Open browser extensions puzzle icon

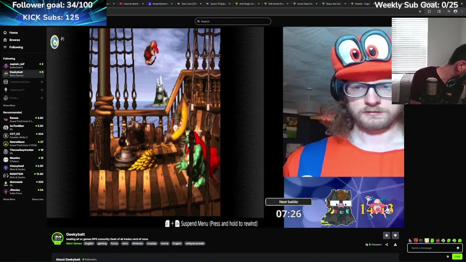(429, 12)
